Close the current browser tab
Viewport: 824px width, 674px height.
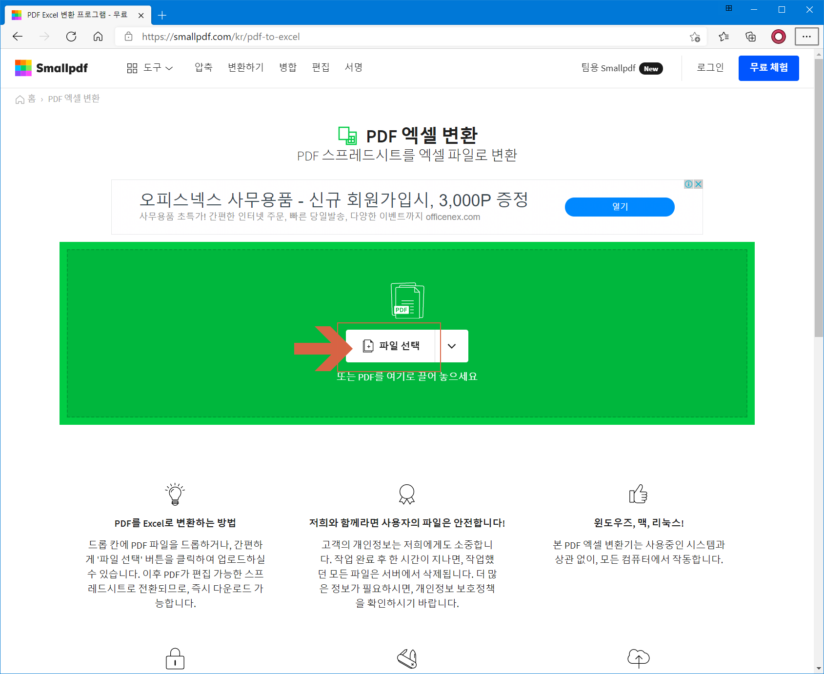click(x=141, y=15)
